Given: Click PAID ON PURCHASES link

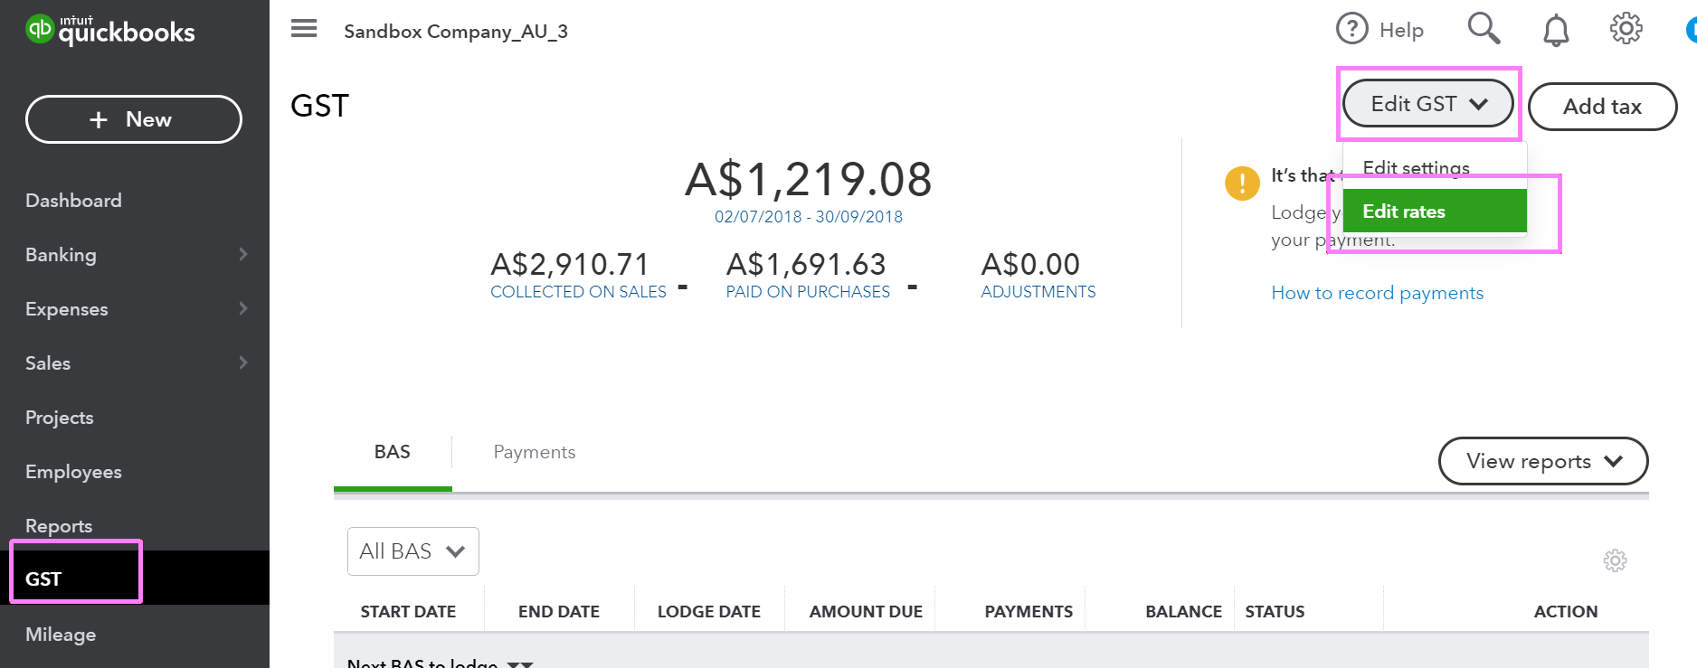Looking at the screenshot, I should coord(808,292).
